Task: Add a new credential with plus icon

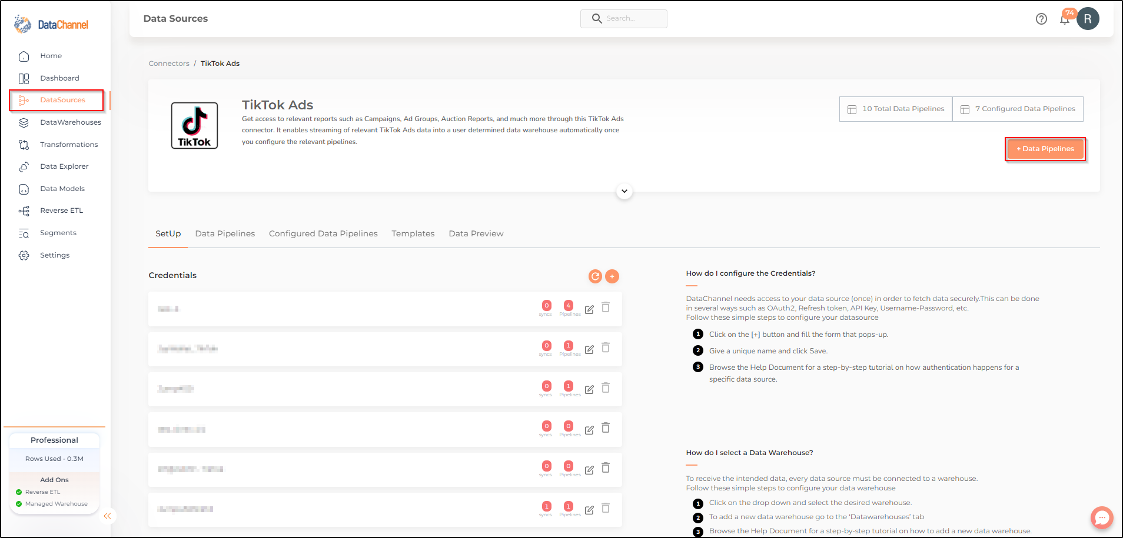Action: 612,276
